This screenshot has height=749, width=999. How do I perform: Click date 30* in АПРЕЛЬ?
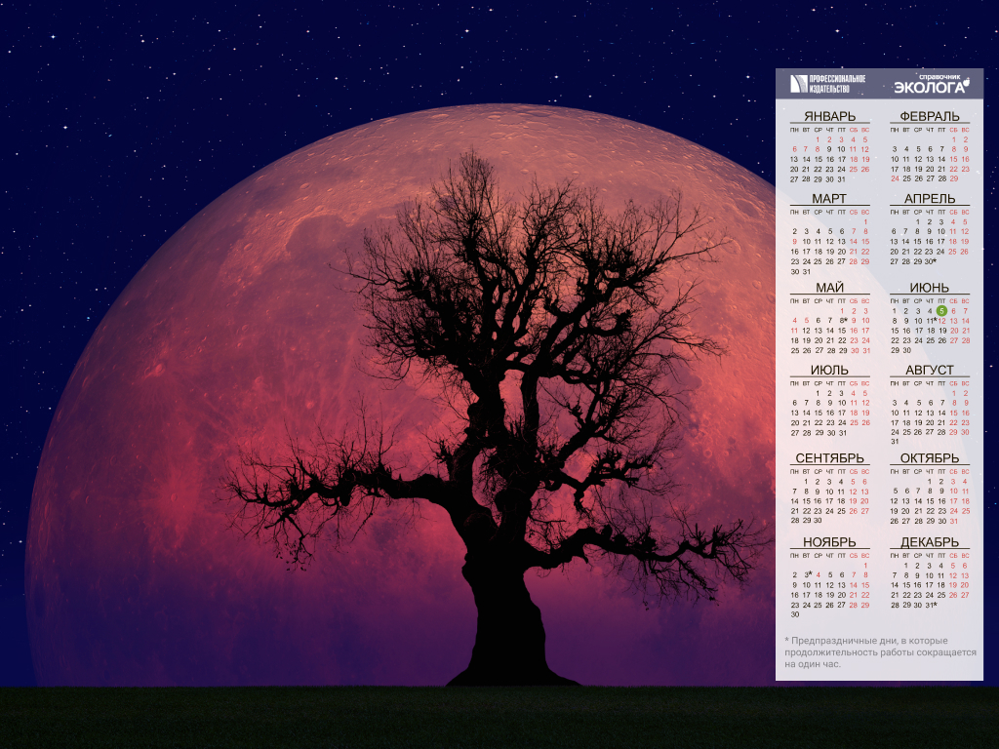point(930,261)
